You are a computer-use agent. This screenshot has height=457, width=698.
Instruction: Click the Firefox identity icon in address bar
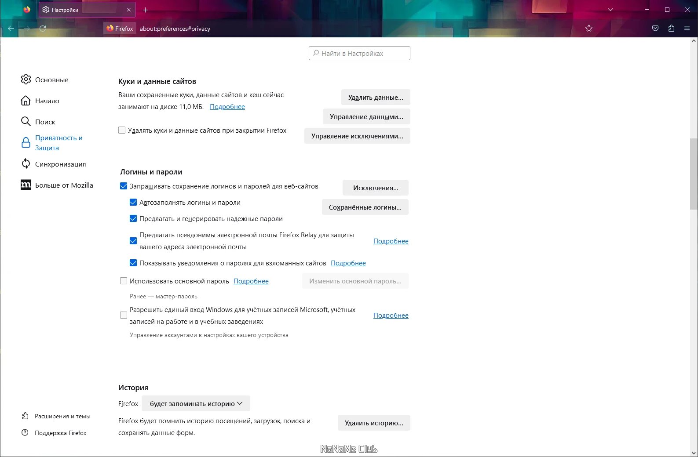(120, 29)
